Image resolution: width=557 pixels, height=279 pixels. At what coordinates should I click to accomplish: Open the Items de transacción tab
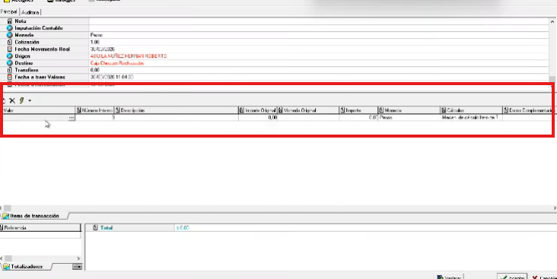pyautogui.click(x=34, y=216)
